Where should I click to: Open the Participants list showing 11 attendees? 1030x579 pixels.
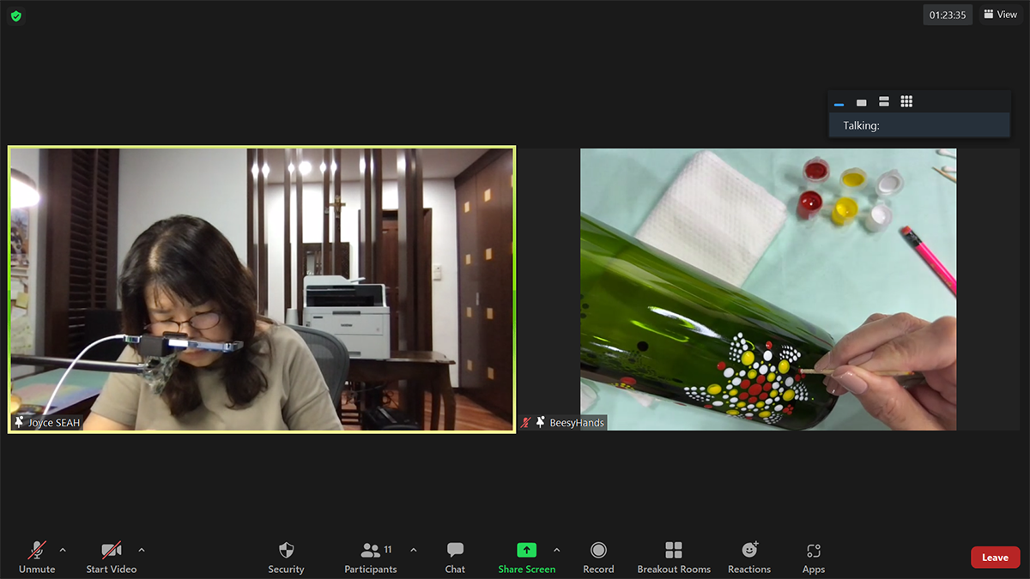tap(371, 551)
